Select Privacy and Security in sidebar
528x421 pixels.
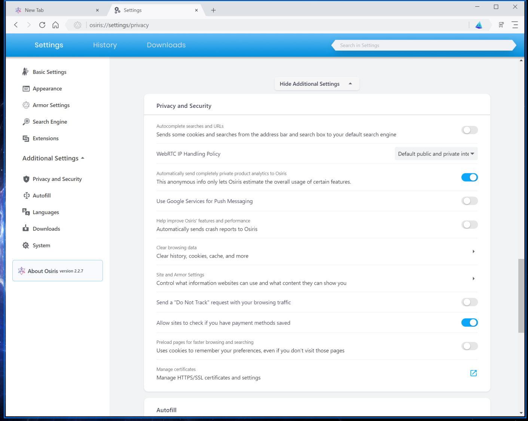57,179
